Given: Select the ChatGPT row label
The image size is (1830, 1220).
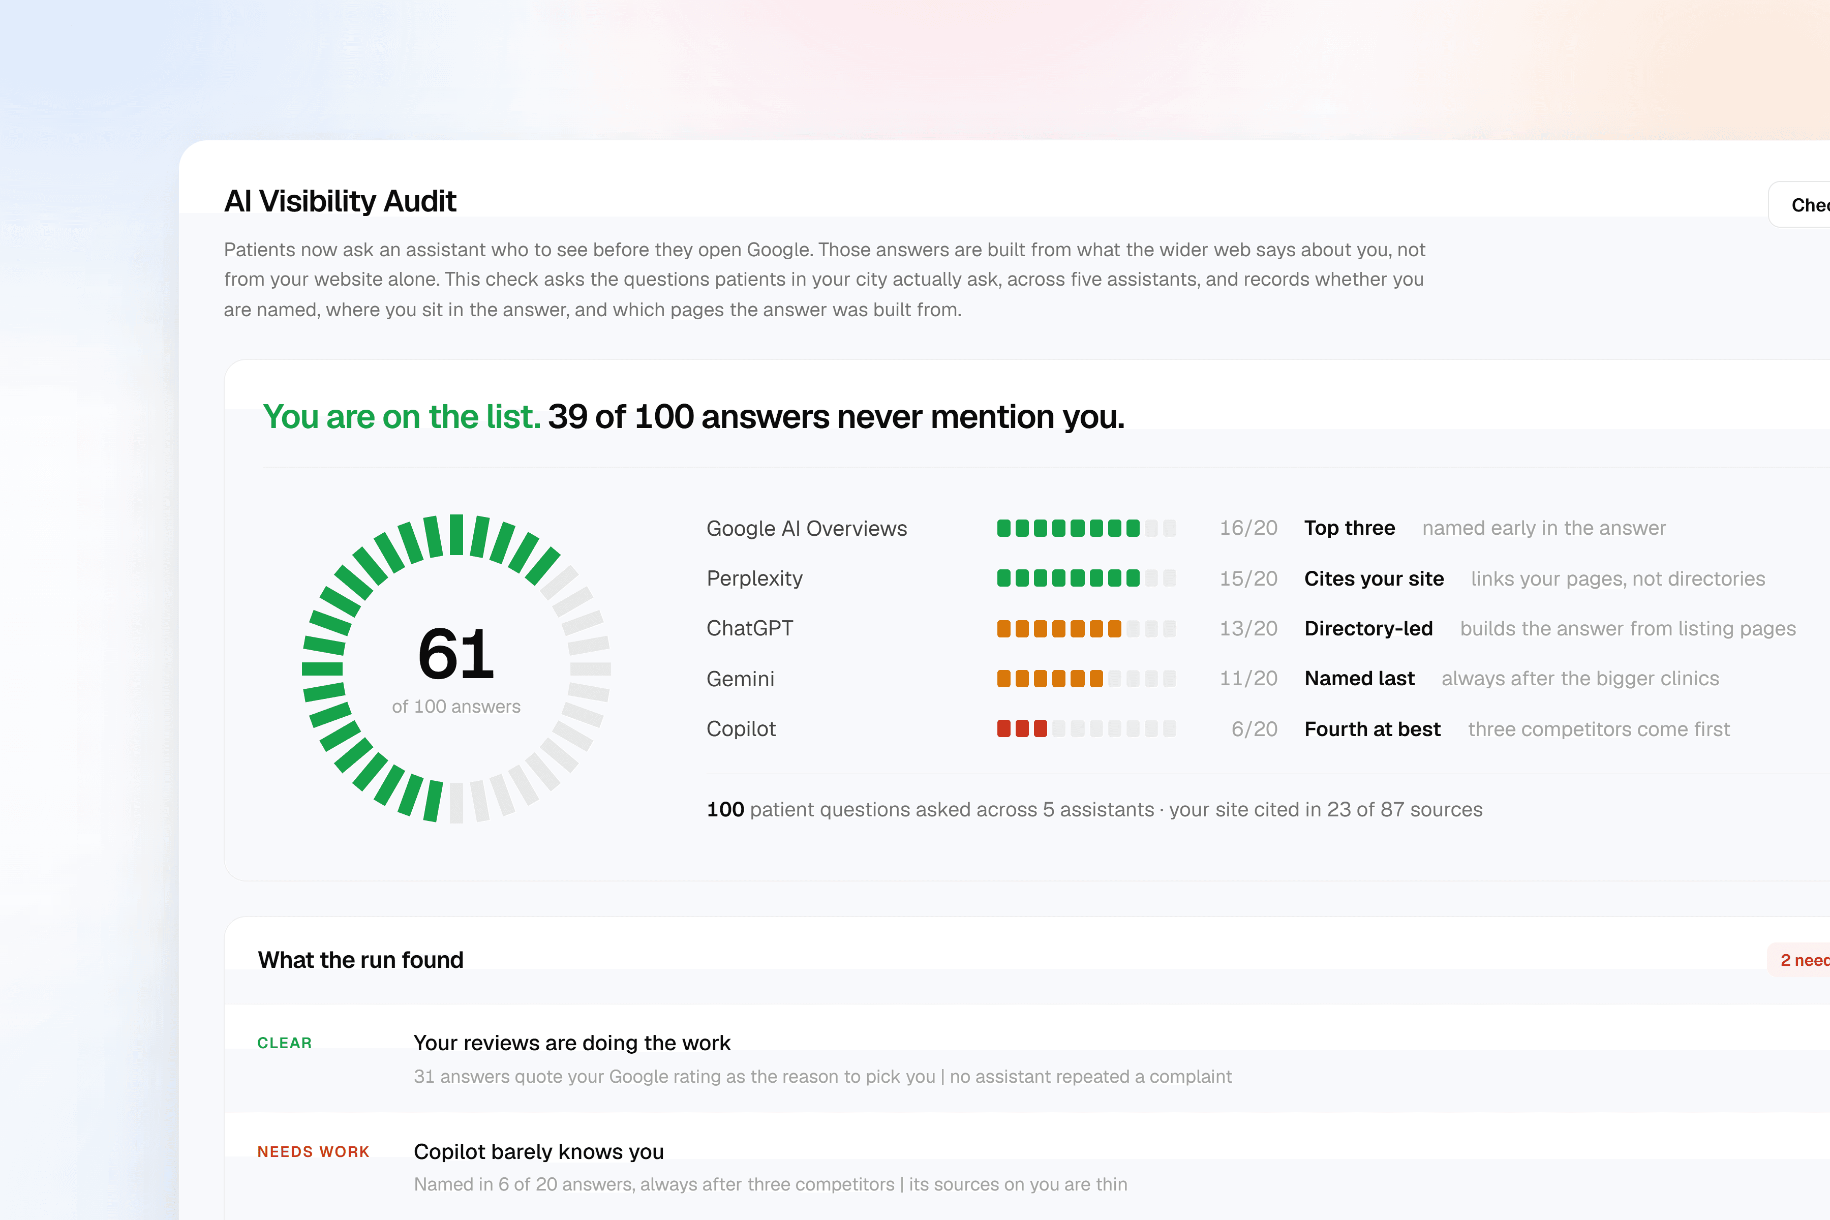Looking at the screenshot, I should pos(749,628).
